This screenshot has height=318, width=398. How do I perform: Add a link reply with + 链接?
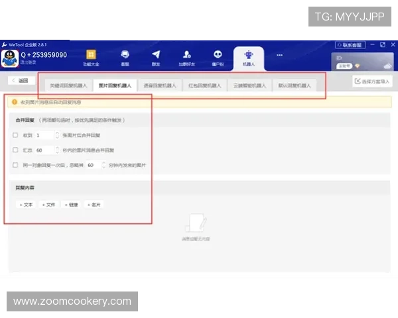(x=71, y=205)
